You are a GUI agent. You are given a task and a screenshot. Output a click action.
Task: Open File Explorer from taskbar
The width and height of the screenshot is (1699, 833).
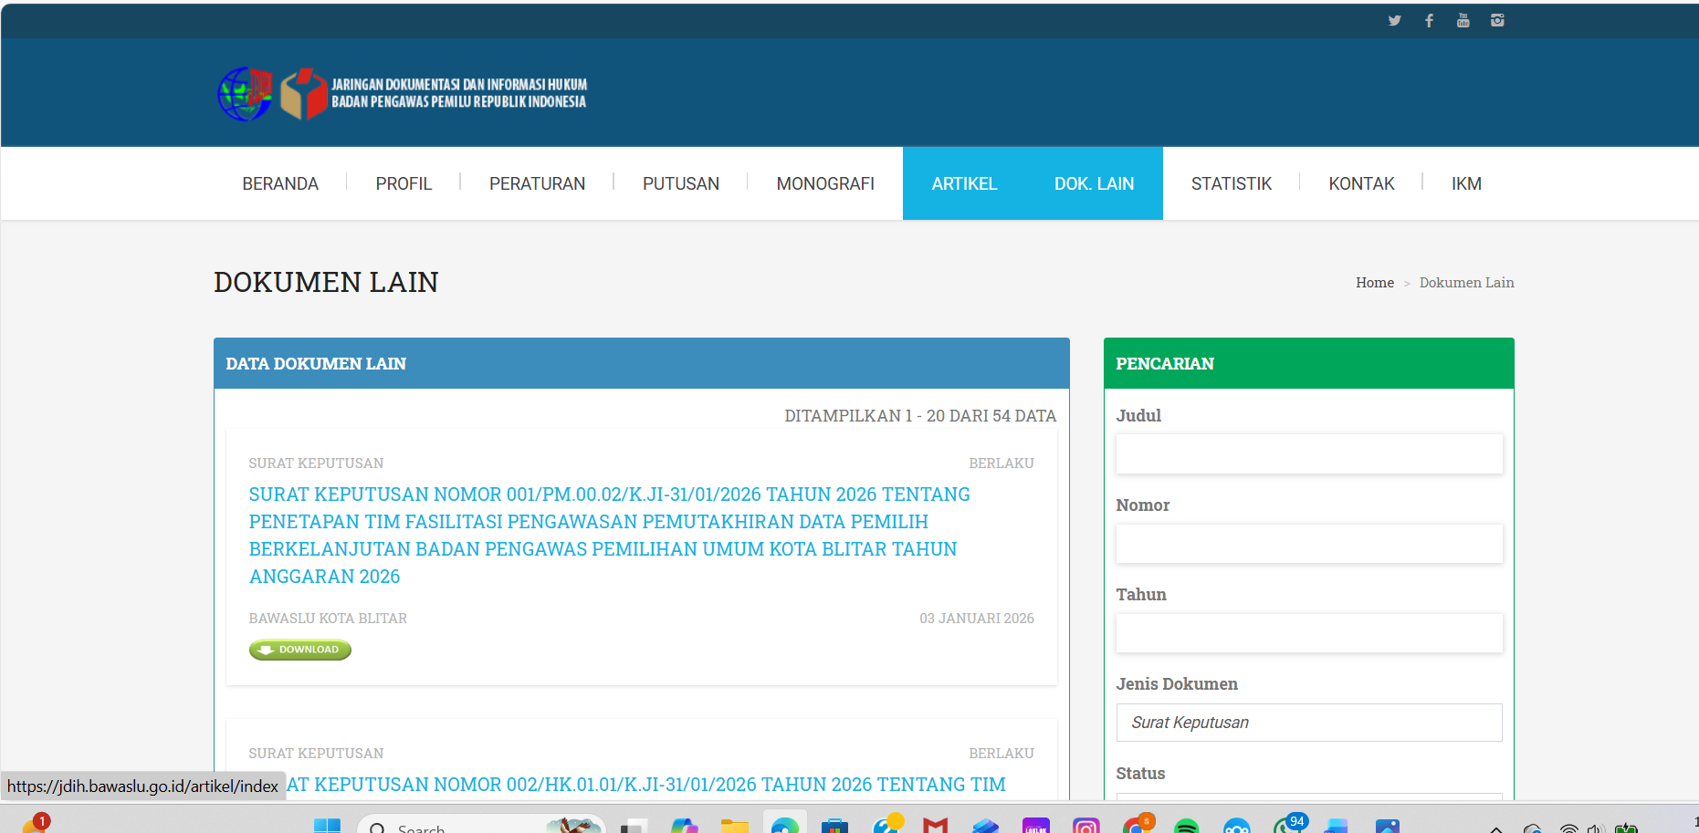[734, 826]
